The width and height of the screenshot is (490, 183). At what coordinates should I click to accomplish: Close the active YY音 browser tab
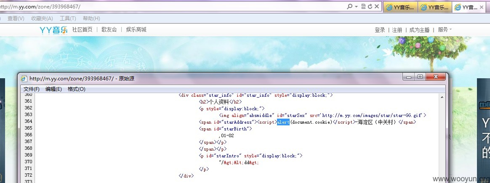[482, 8]
